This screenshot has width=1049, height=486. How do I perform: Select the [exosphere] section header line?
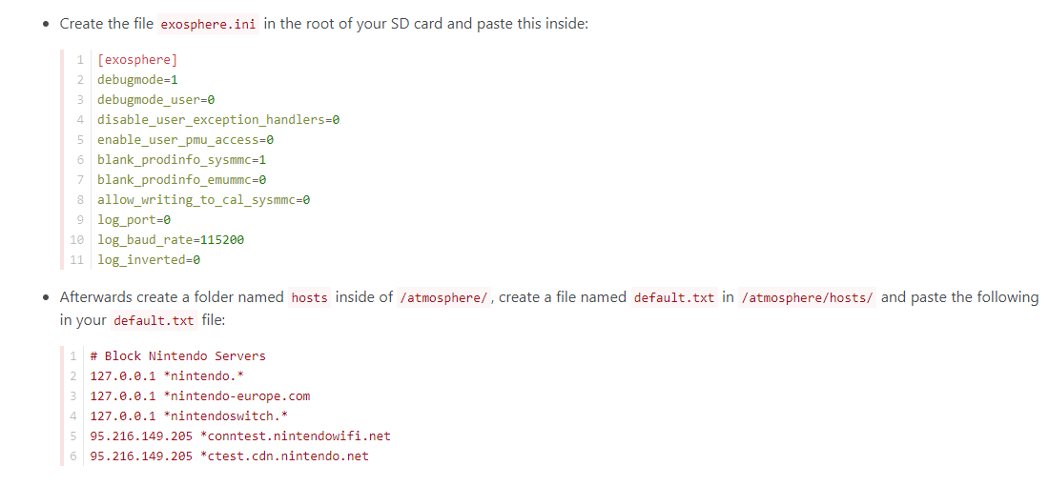click(x=137, y=60)
